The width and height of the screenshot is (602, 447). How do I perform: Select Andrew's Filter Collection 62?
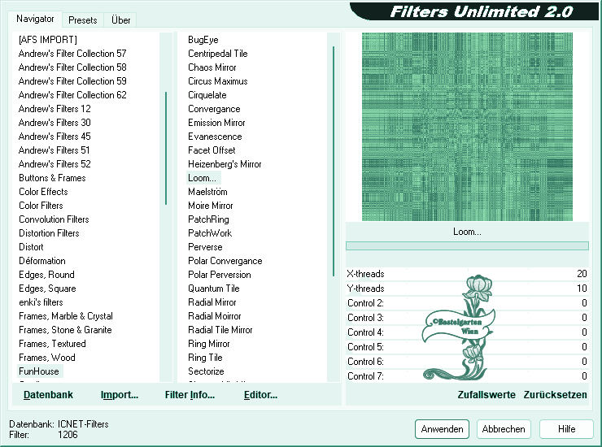[x=72, y=95]
